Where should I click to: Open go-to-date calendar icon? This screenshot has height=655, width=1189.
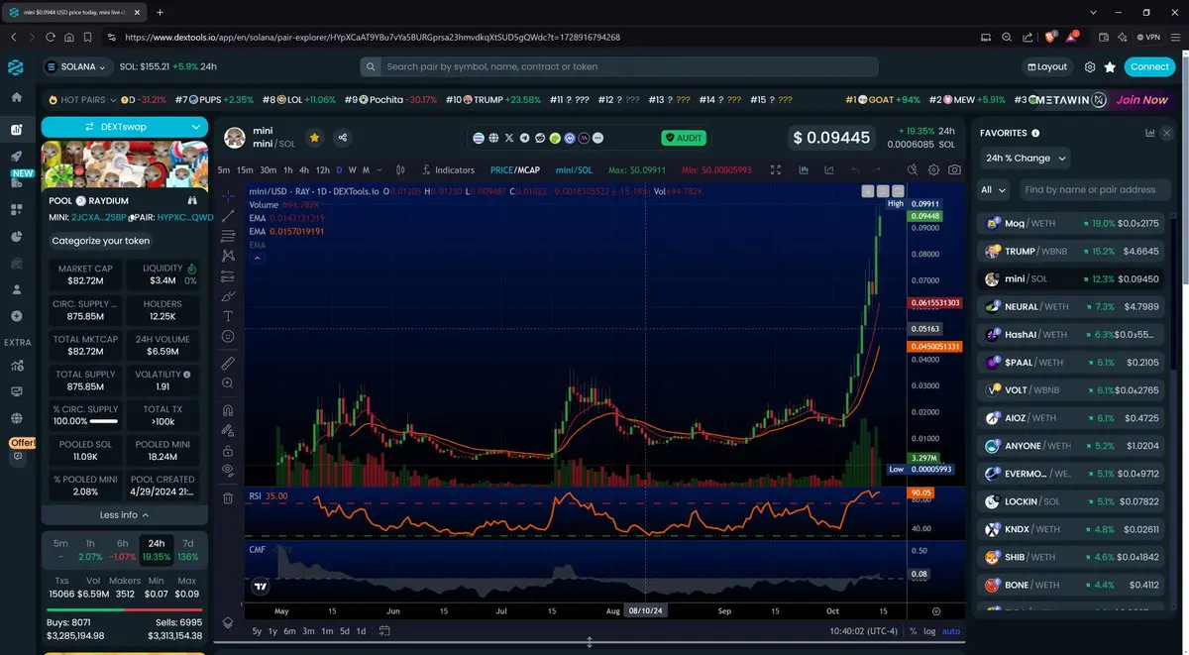pyautogui.click(x=384, y=631)
